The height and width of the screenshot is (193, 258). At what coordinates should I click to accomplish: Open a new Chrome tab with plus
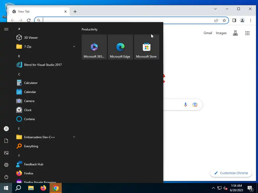[x=75, y=12]
